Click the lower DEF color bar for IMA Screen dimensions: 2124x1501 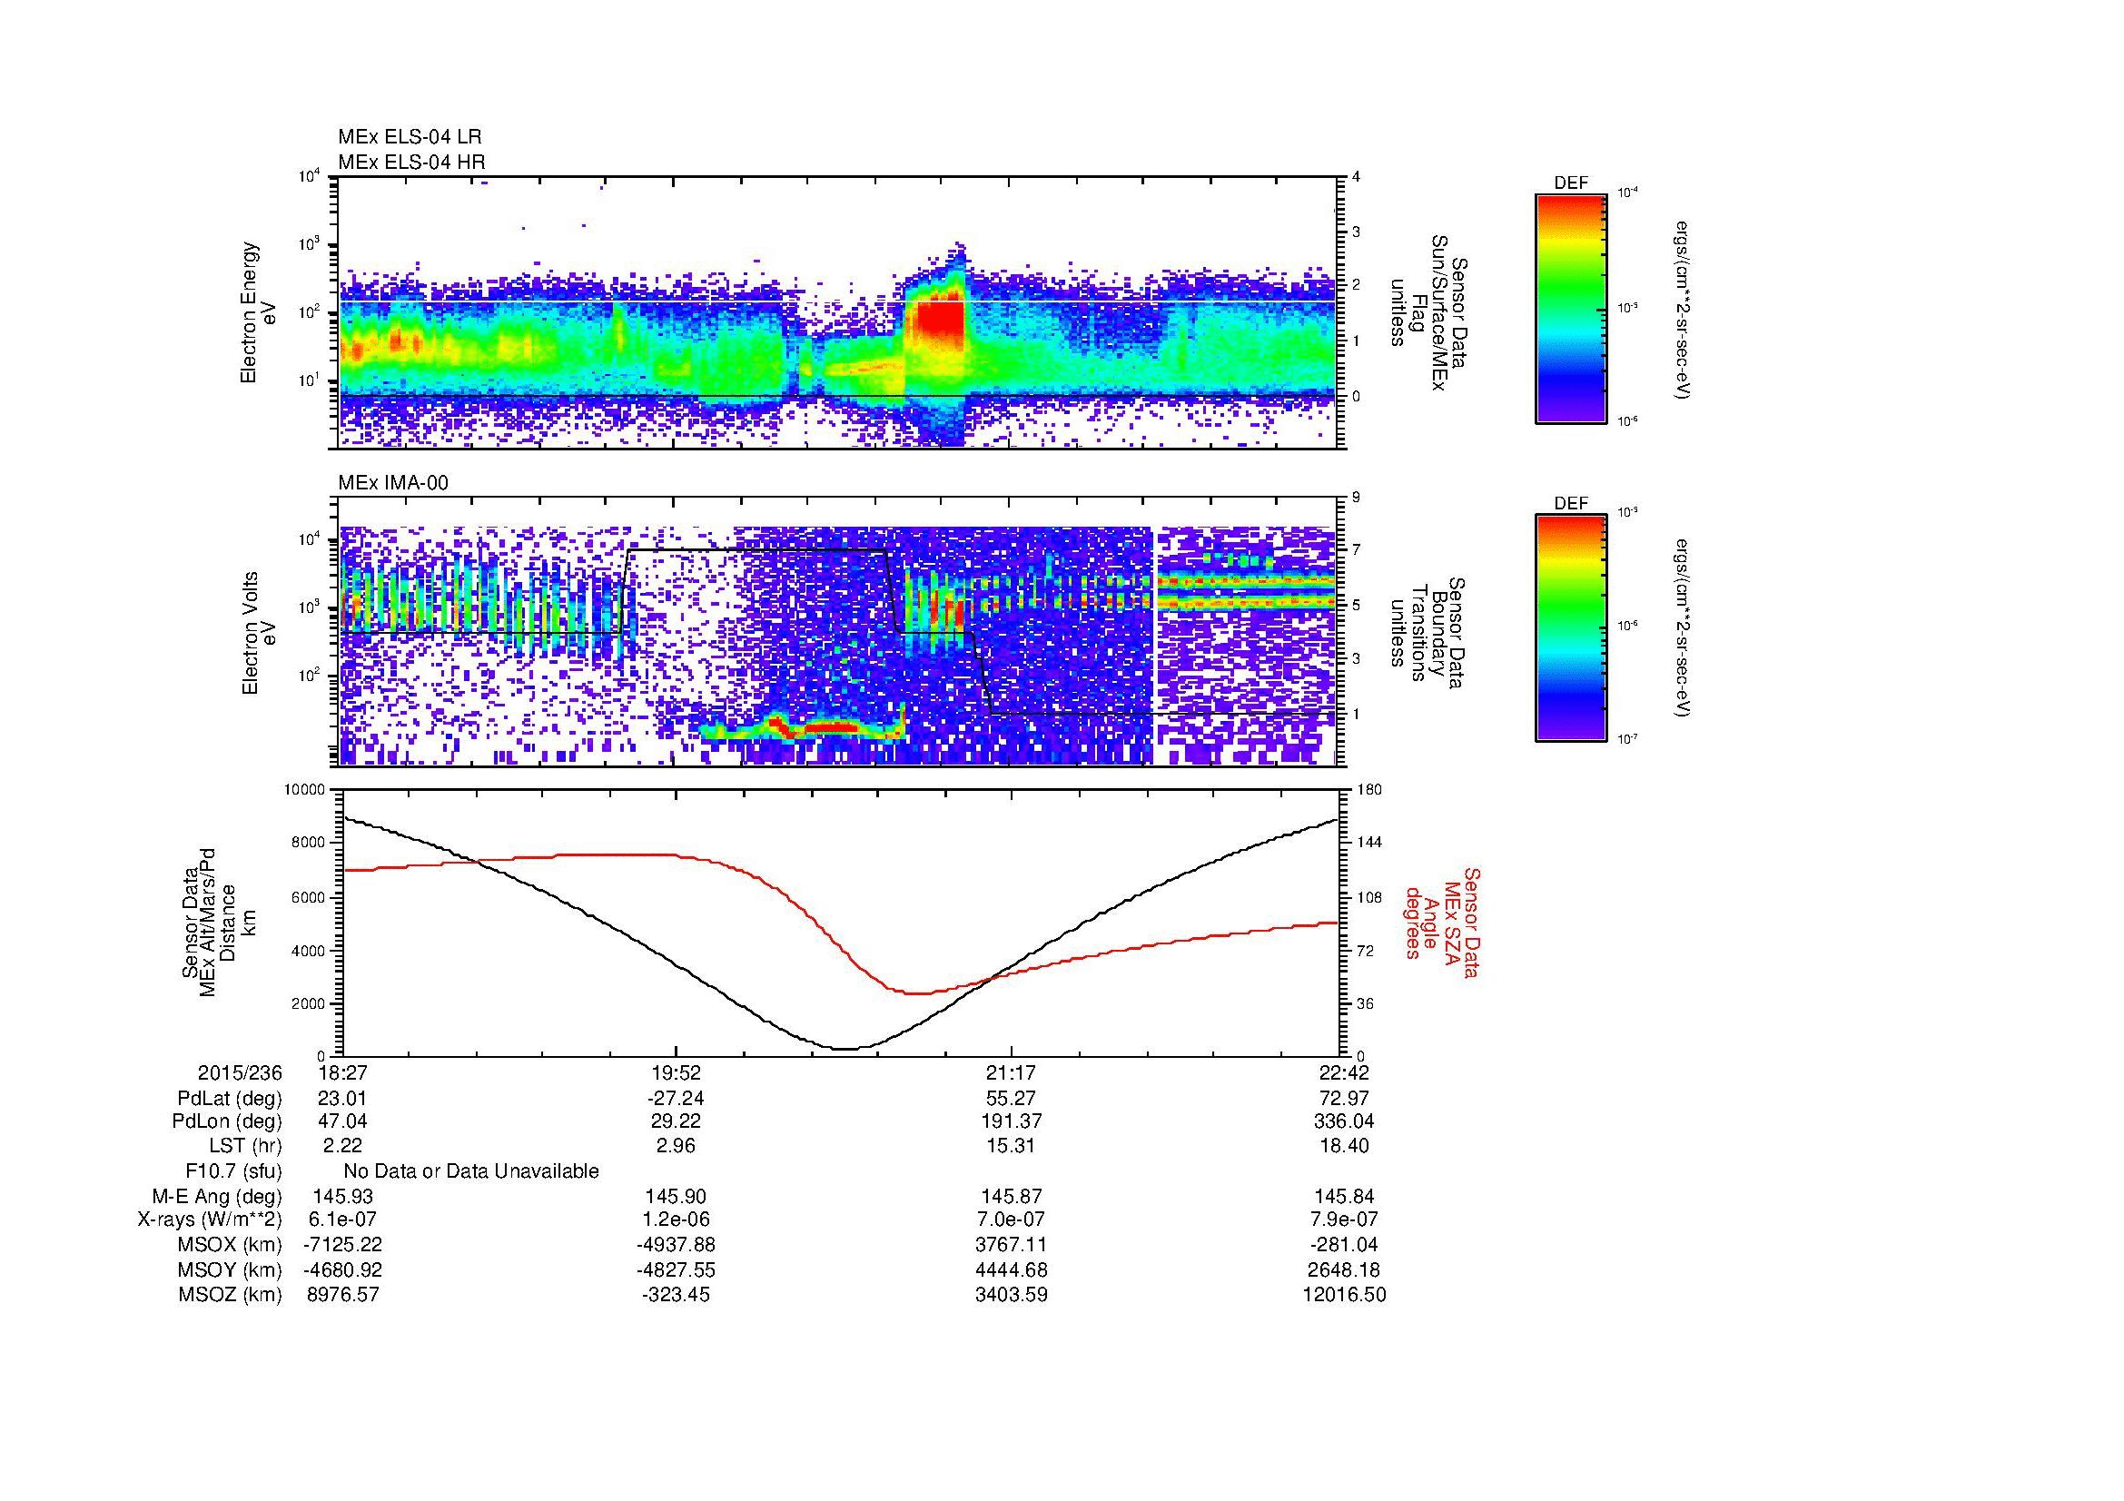1571,628
